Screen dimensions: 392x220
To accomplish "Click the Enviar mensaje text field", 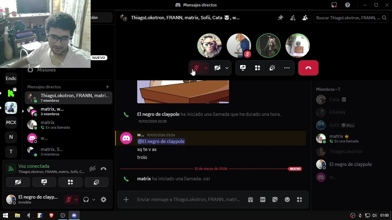I will point(189,200).
